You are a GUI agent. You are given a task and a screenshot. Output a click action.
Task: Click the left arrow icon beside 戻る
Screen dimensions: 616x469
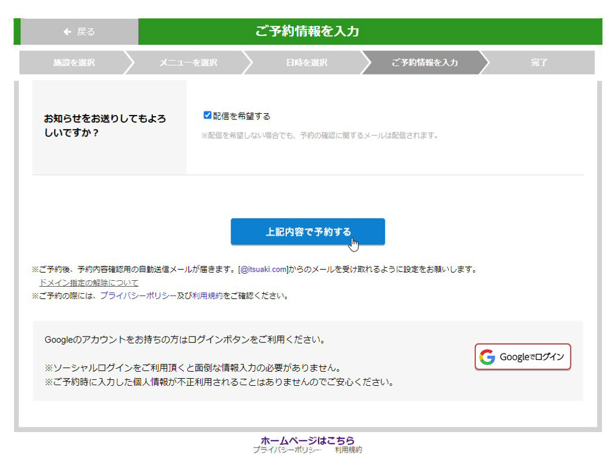67,32
